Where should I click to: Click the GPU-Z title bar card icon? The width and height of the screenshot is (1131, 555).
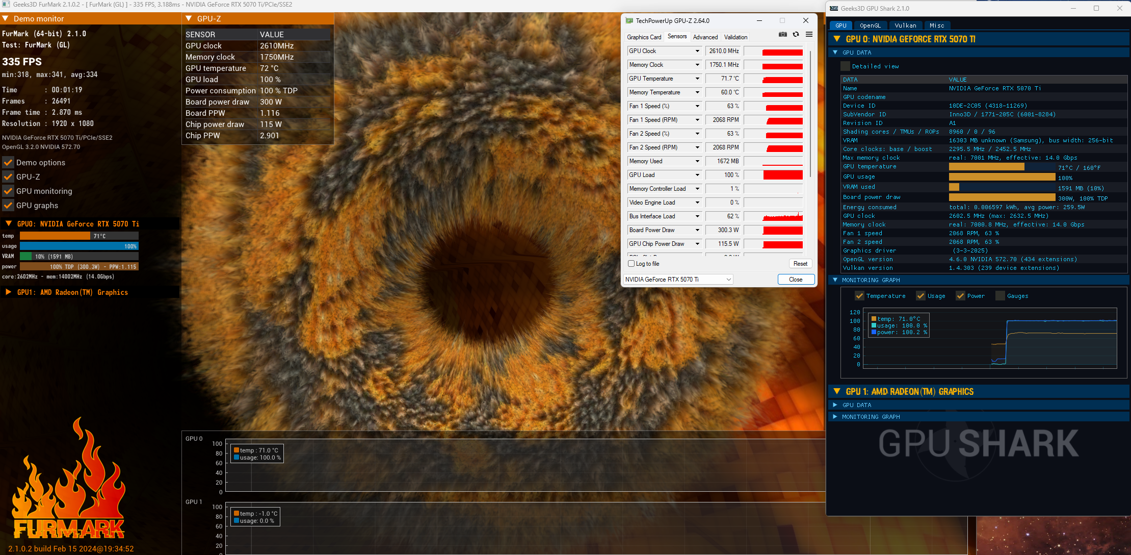click(x=629, y=21)
